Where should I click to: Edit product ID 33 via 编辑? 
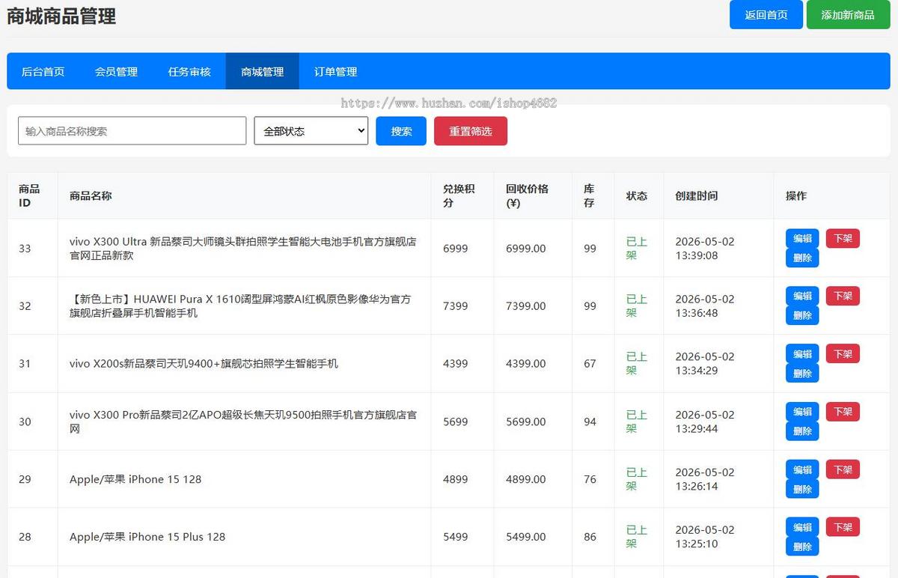tap(802, 238)
